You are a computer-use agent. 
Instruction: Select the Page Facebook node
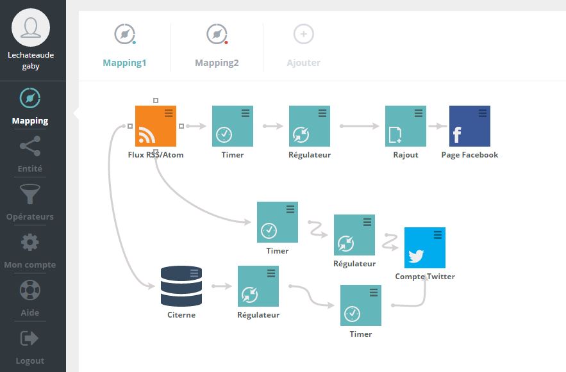click(470, 125)
